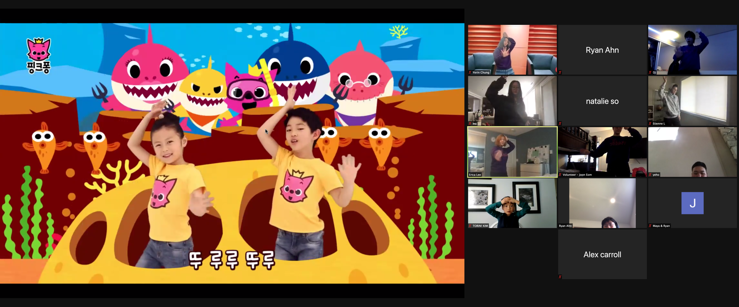Select yeho's video thumbnail

(x=692, y=152)
